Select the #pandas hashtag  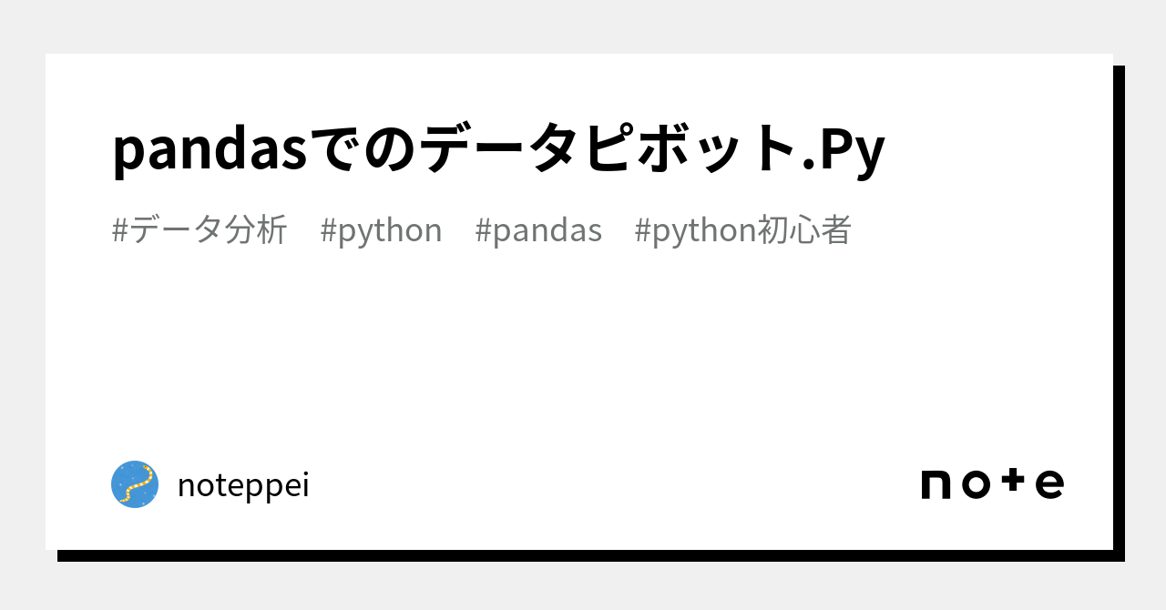[538, 230]
